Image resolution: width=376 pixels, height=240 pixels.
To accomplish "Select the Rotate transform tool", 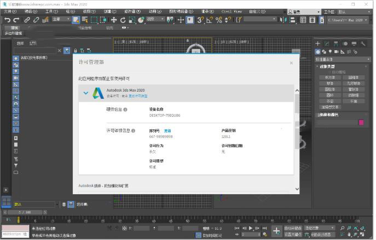I will tap(123, 20).
